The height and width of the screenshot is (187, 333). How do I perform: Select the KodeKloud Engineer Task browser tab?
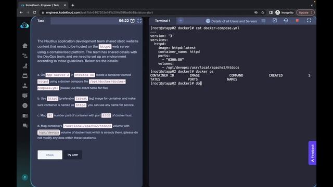[43, 5]
